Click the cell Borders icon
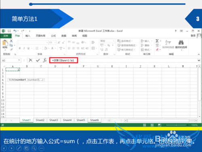Viewport: 202px width, 152px height. [x=37, y=48]
